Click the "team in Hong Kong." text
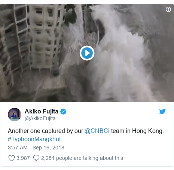Image resolution: width=174 pixels, height=170 pixels. (x=137, y=131)
